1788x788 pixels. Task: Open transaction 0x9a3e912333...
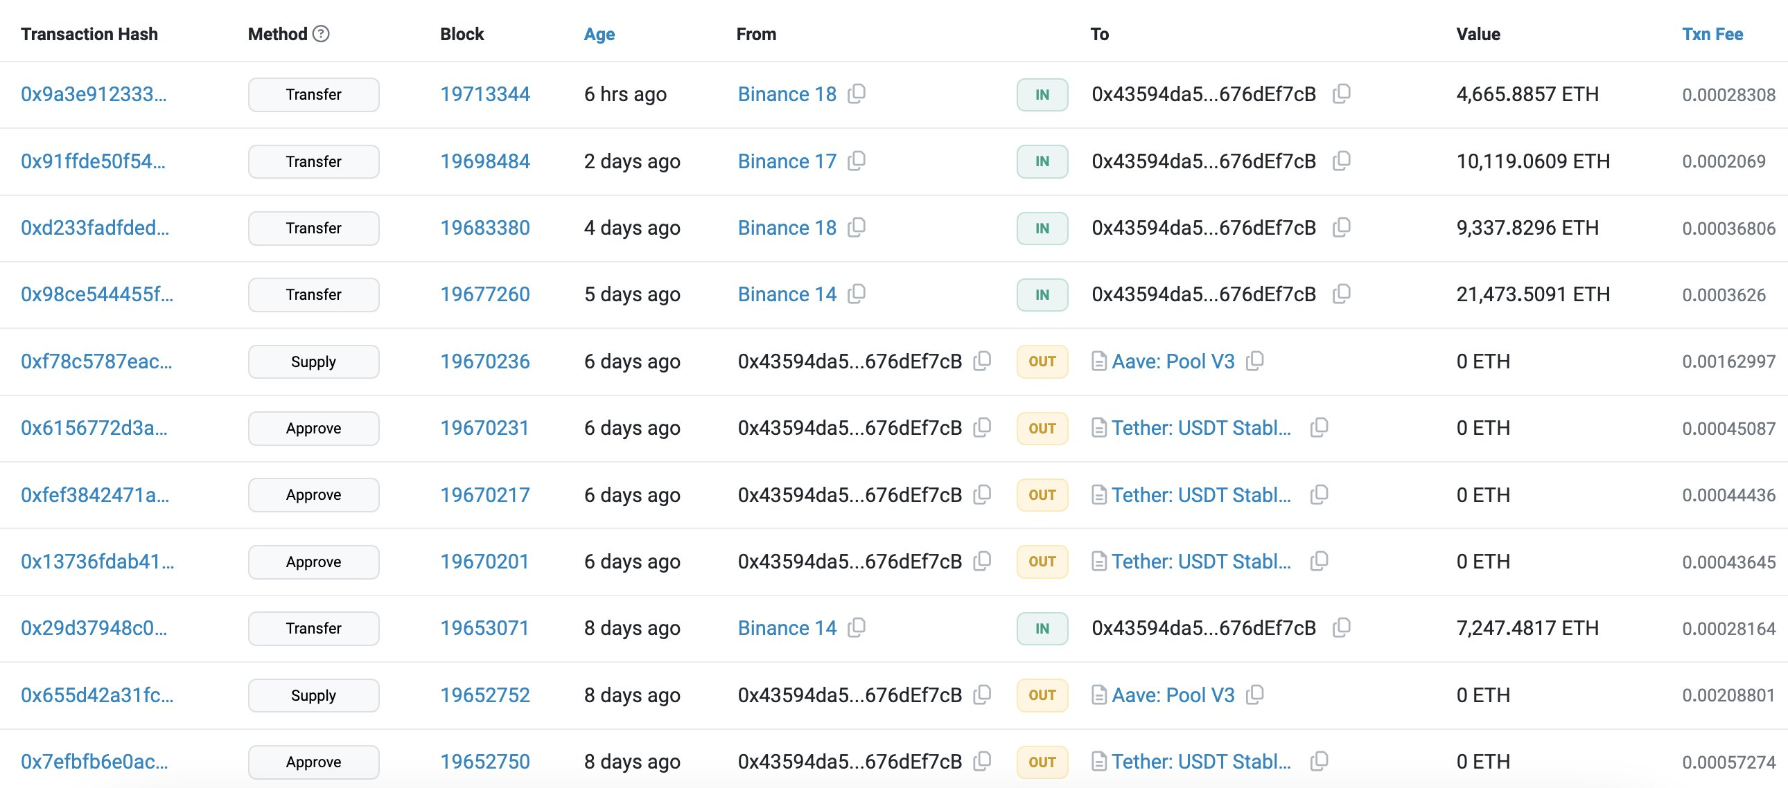pos(94,94)
